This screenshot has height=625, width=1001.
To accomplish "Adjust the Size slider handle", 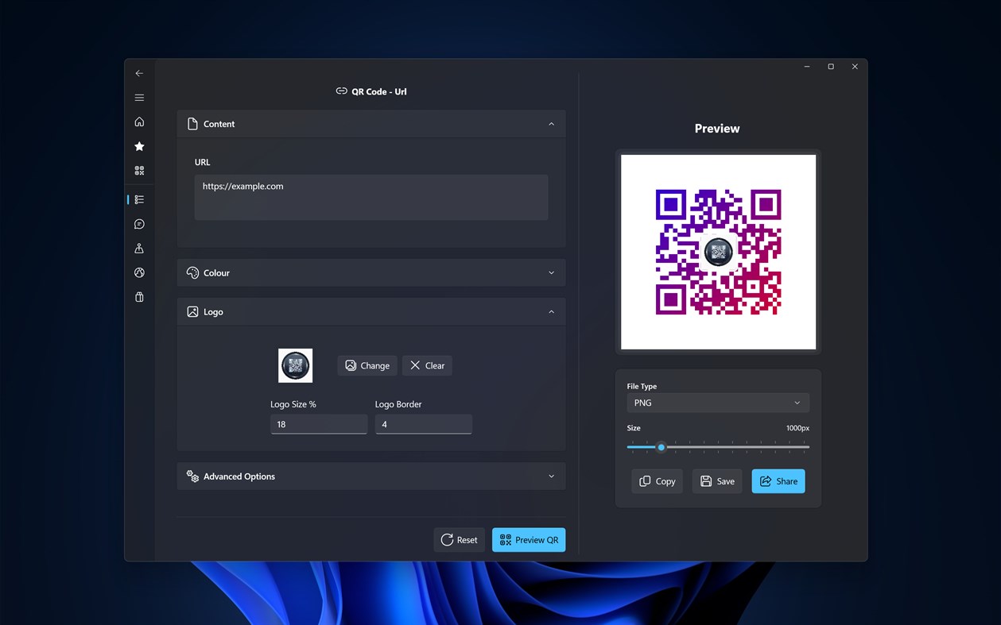I will 661,447.
